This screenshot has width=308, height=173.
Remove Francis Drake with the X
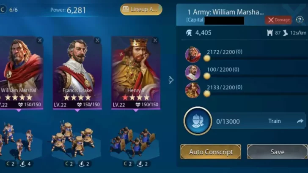(97, 41)
